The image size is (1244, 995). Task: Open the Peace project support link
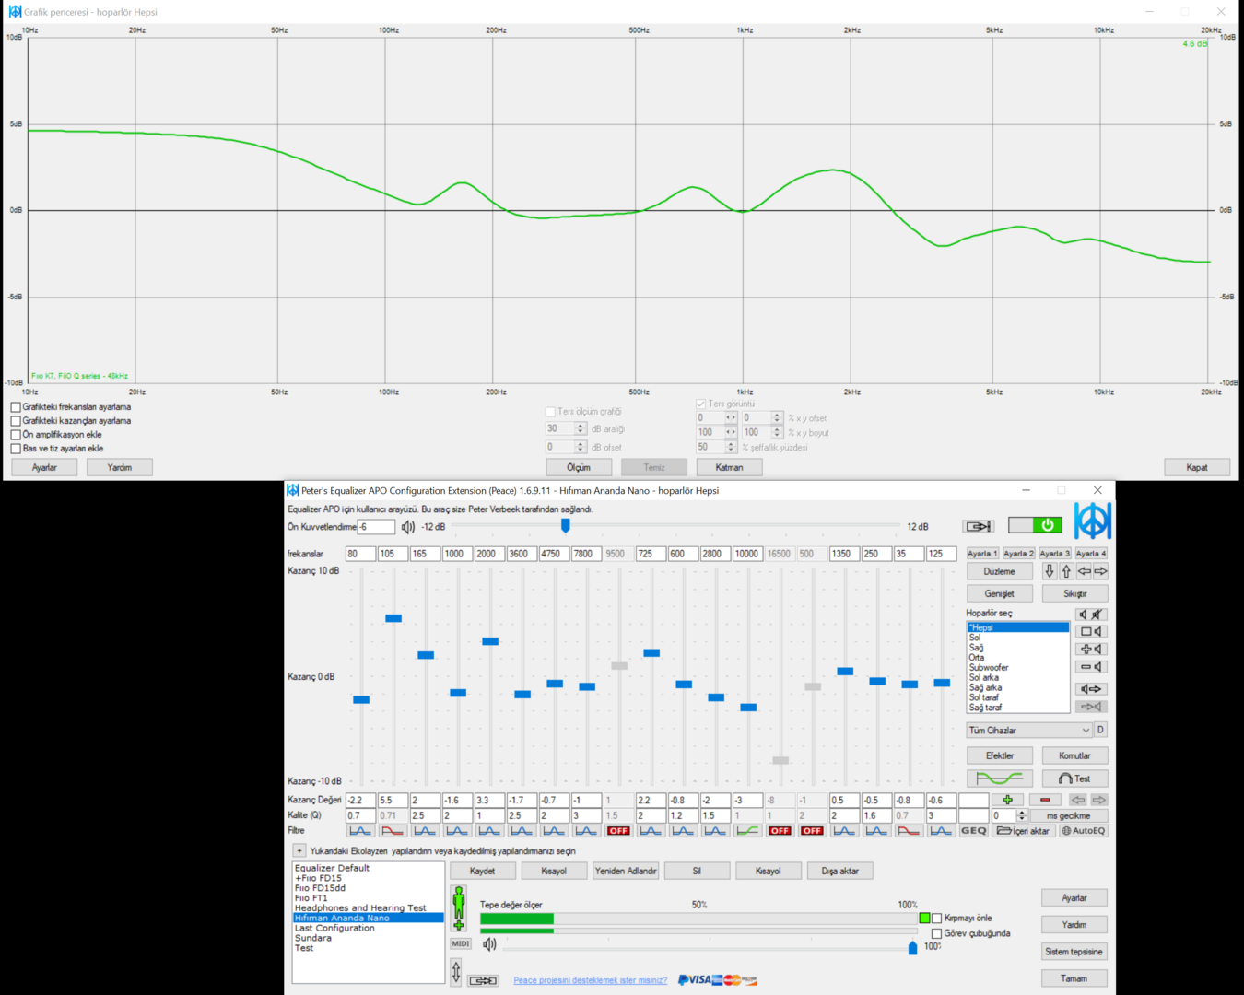coord(591,980)
